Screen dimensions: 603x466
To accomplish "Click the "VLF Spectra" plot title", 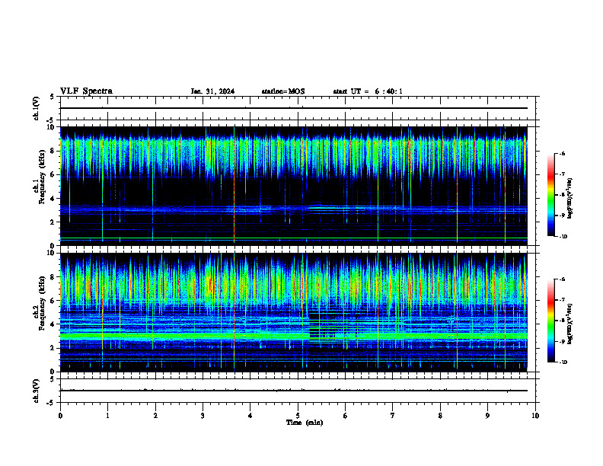I will 86,91.
